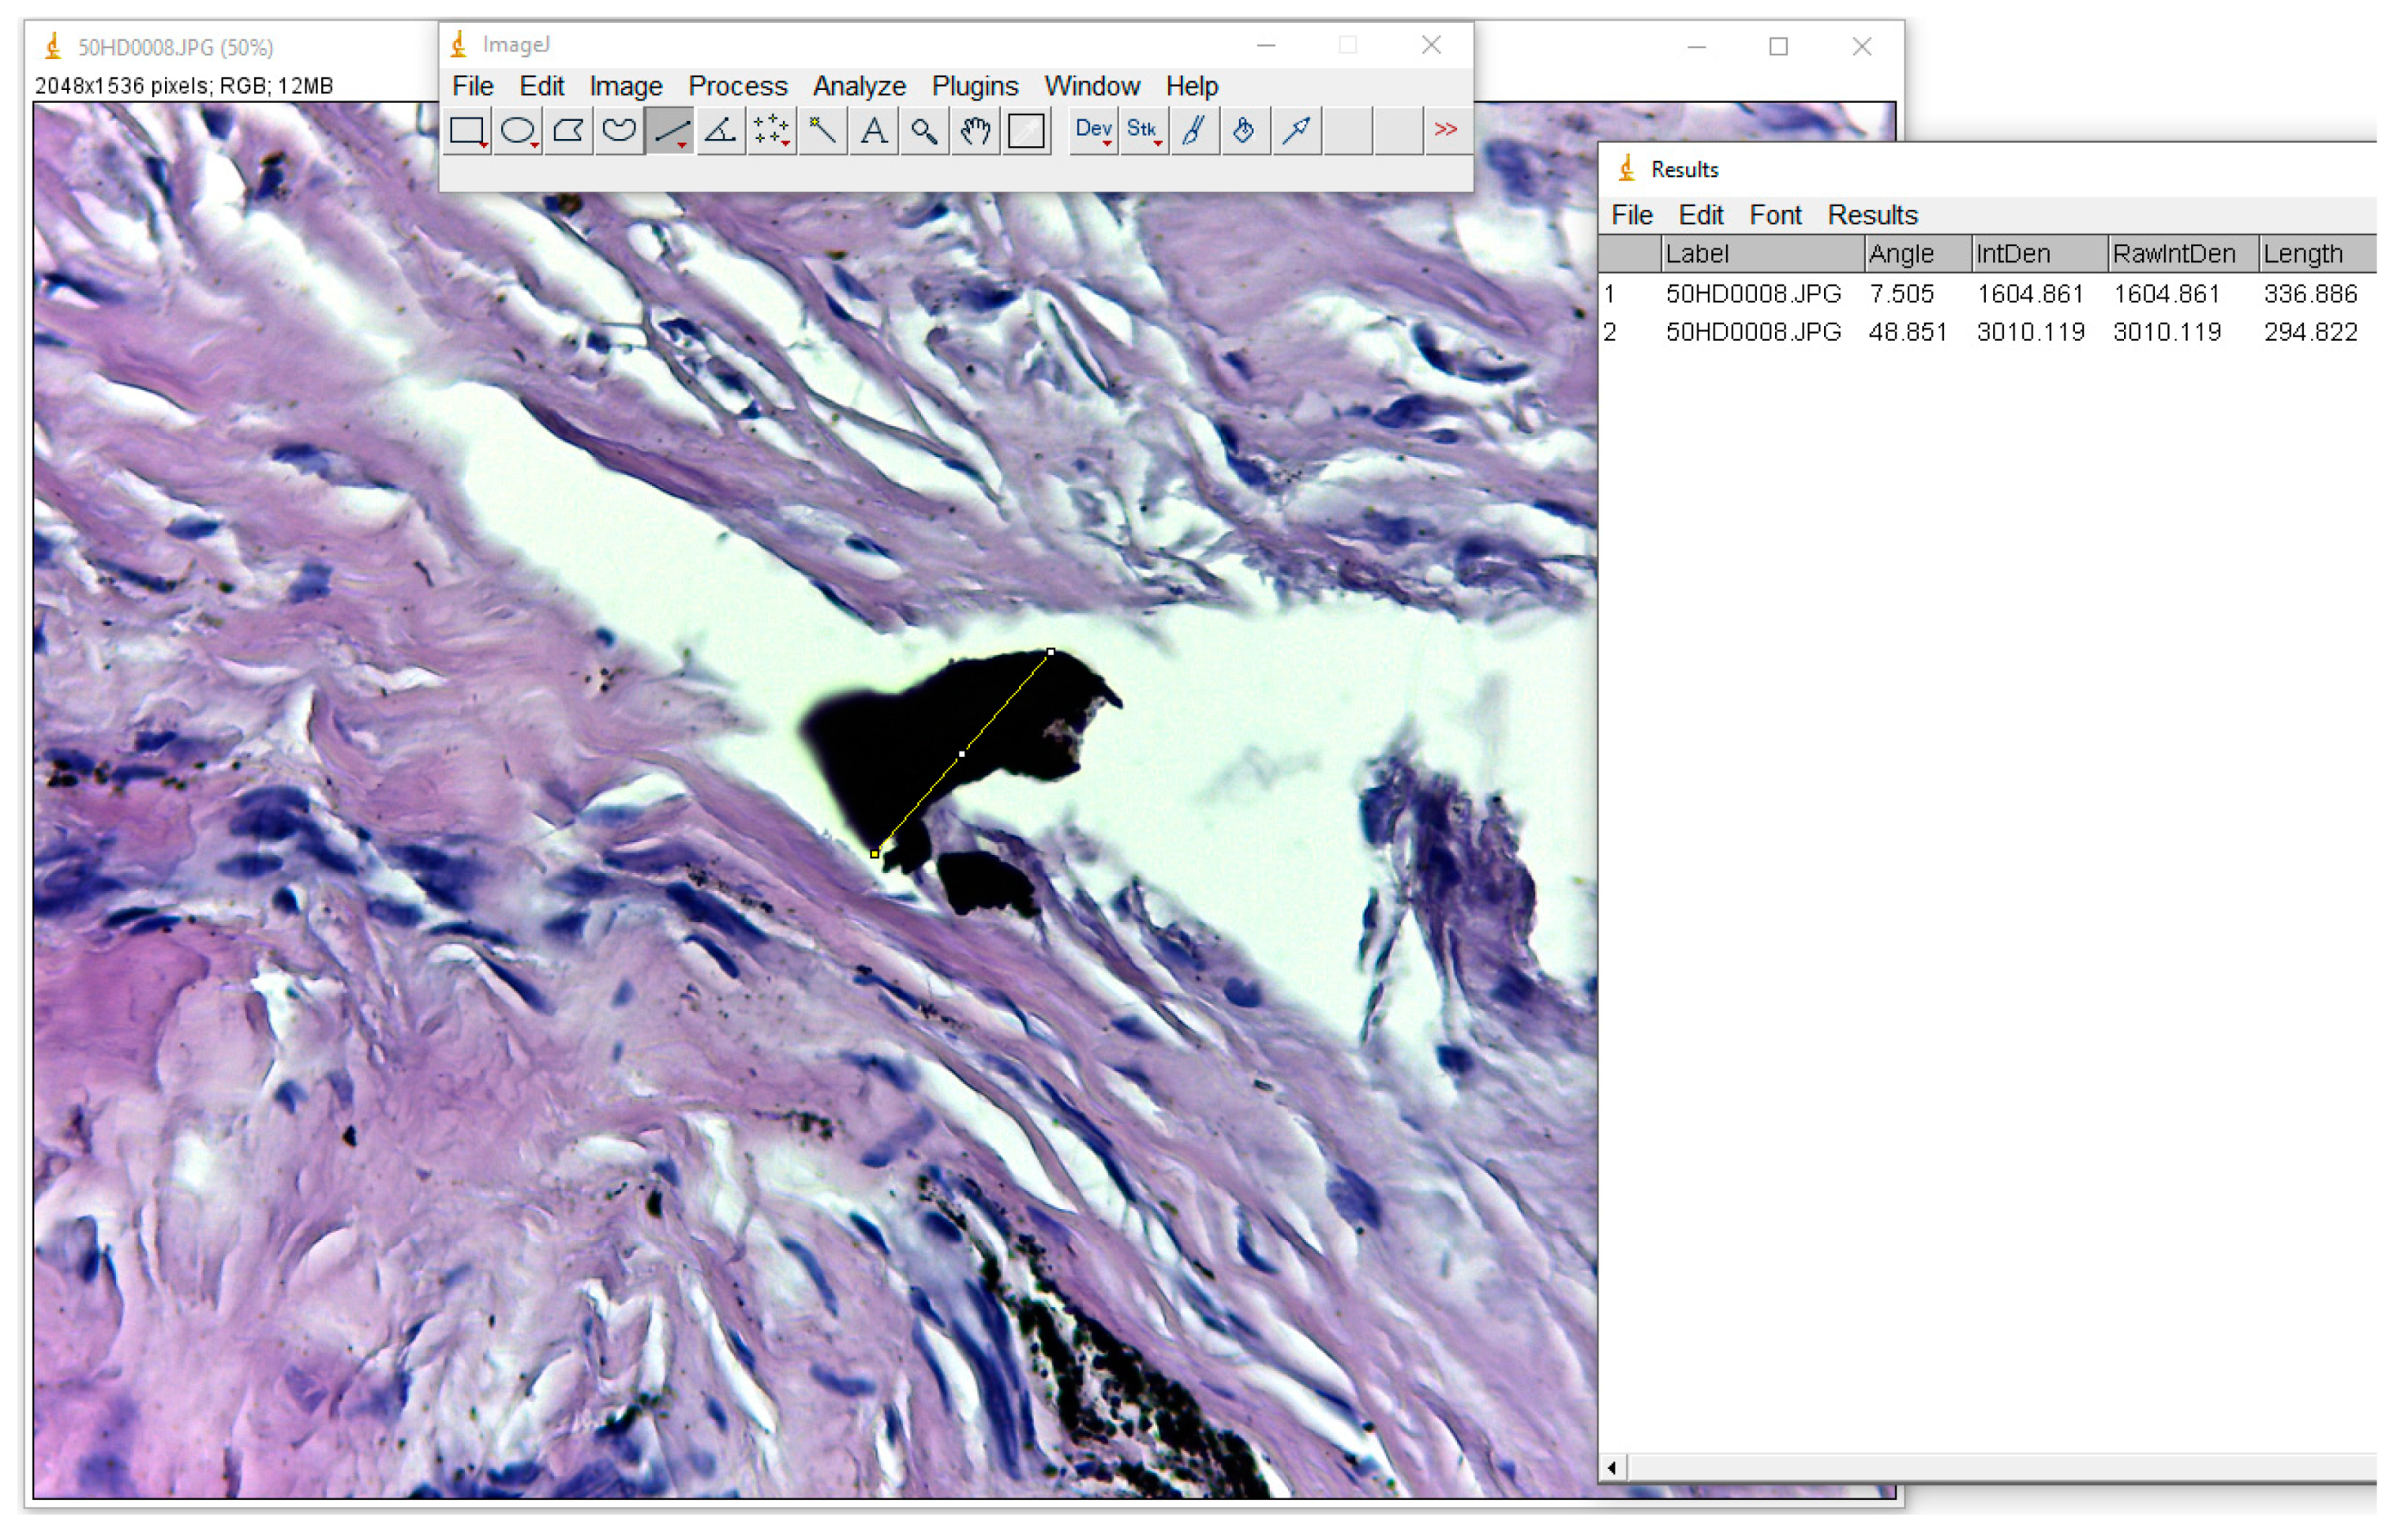Image resolution: width=2401 pixels, height=1540 pixels.
Task: Click the line selection lower endpoint handle
Action: point(876,855)
